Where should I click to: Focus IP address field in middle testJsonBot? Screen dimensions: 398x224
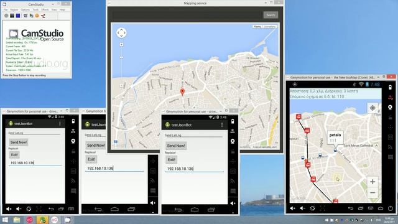click(114, 169)
